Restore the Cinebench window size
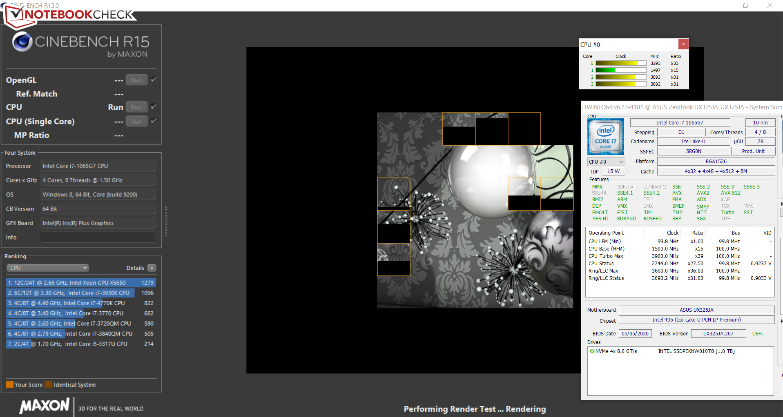The image size is (783, 417). pyautogui.click(x=745, y=5)
